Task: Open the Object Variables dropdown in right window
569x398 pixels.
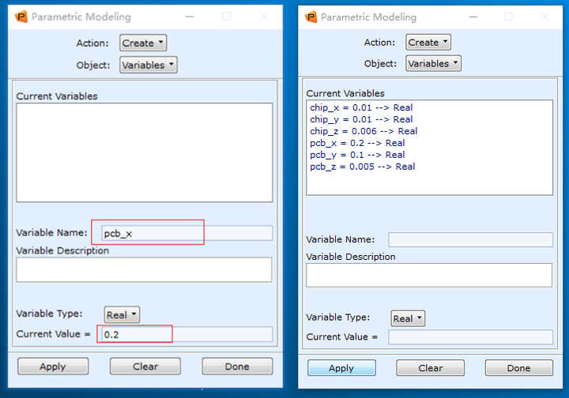Action: pyautogui.click(x=433, y=63)
